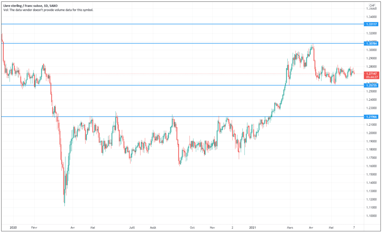Click the 2020 label on time axis
Screen dimensions: 382x233
click(13, 228)
